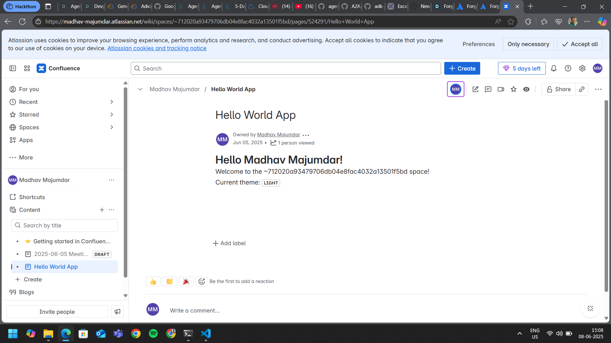The height and width of the screenshot is (343, 611).
Task: Toggle watching this page eye icon
Action: click(x=526, y=89)
